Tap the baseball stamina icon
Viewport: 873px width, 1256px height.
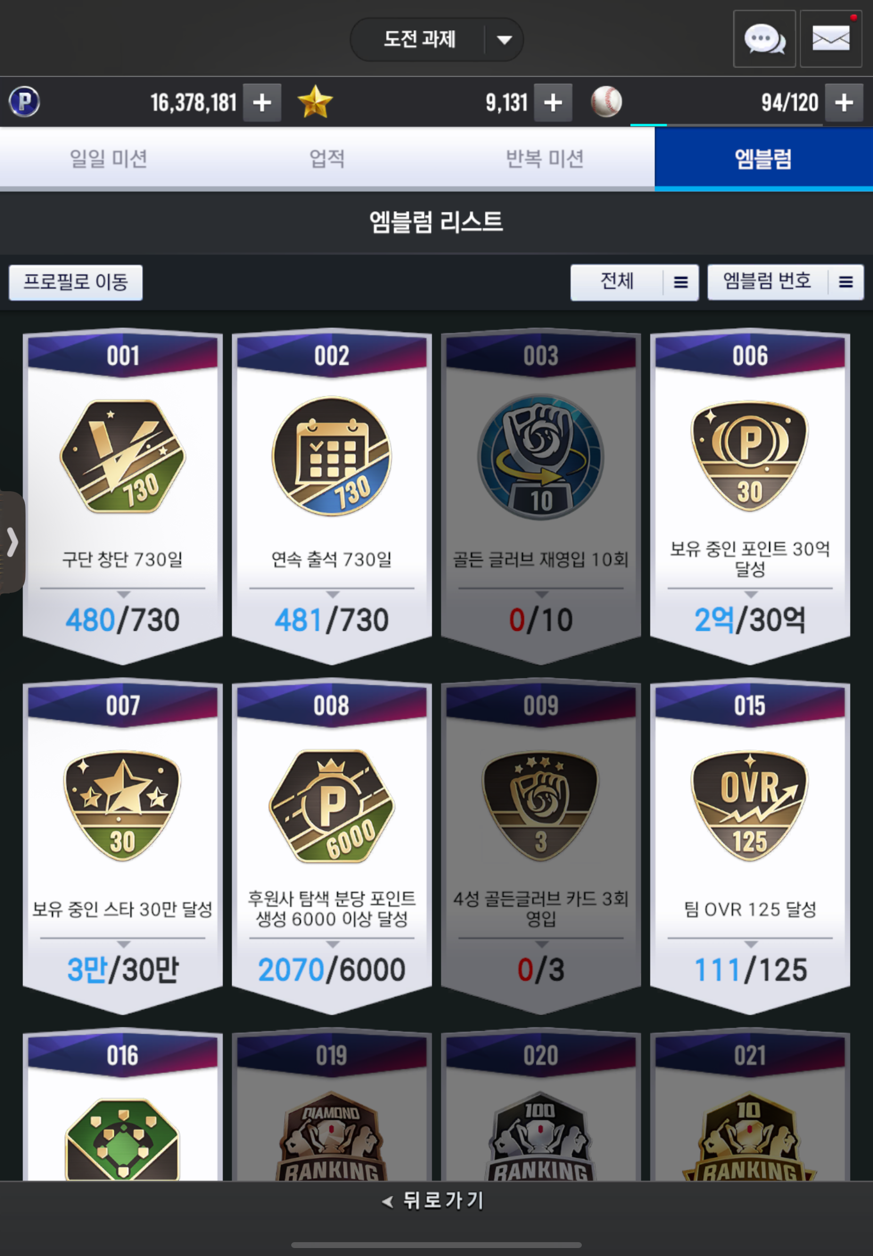(x=606, y=102)
